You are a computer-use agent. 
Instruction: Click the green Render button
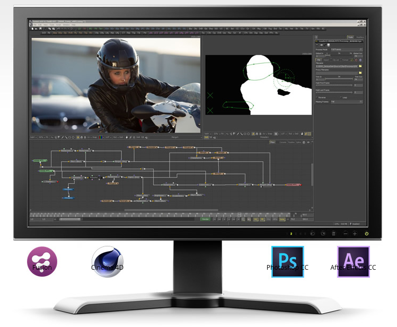click(206, 218)
